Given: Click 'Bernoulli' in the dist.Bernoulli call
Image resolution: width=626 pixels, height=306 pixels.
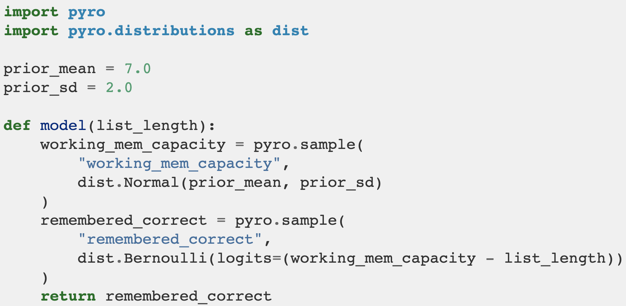Looking at the screenshot, I should [165, 259].
